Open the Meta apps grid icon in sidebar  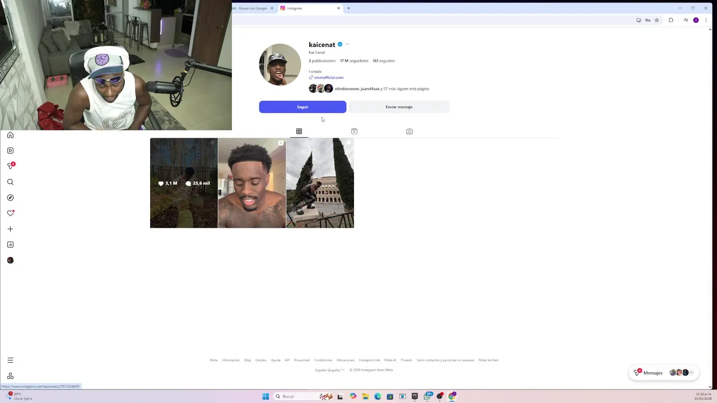10,376
